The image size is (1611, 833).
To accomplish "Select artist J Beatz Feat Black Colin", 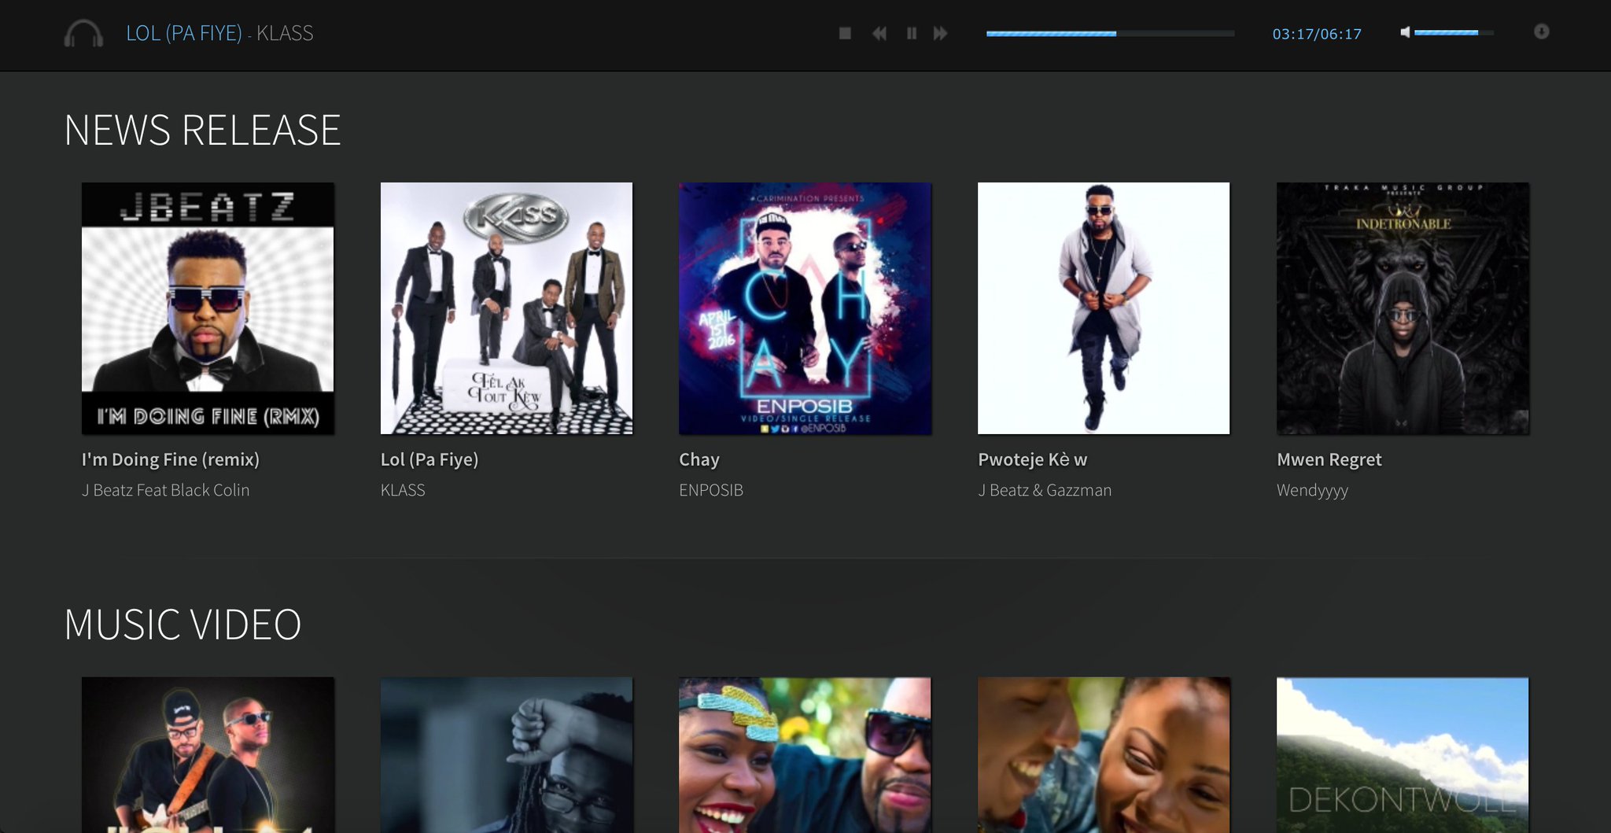I will (x=165, y=490).
